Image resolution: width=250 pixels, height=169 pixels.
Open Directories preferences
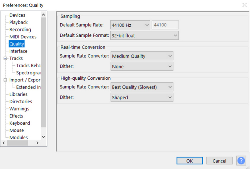pyautogui.click(x=21, y=101)
